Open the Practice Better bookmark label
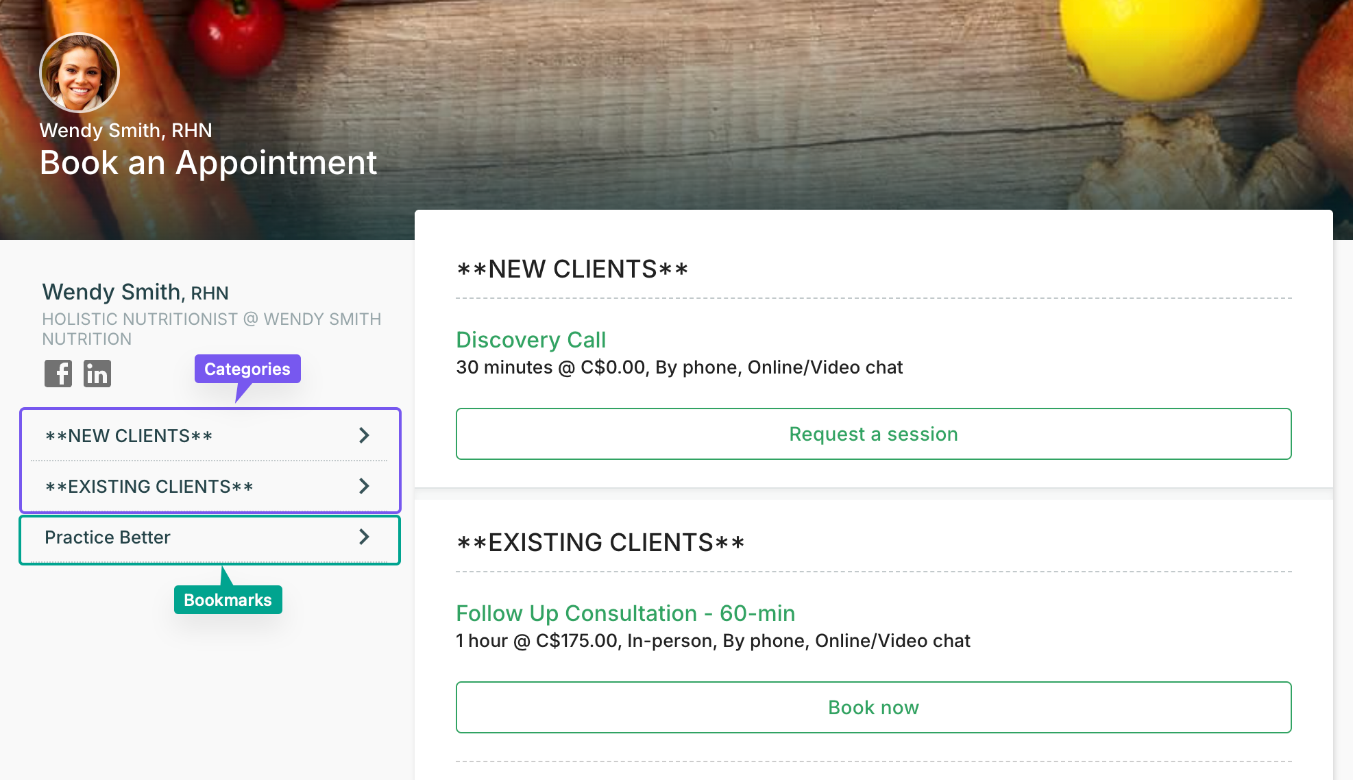This screenshot has height=780, width=1353. 108,537
